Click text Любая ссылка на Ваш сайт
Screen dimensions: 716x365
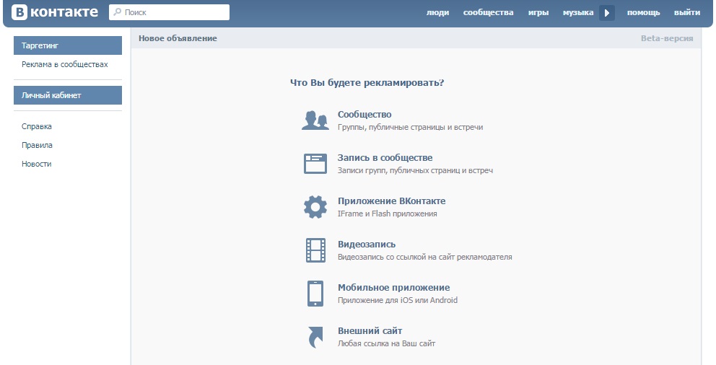pyautogui.click(x=386, y=343)
